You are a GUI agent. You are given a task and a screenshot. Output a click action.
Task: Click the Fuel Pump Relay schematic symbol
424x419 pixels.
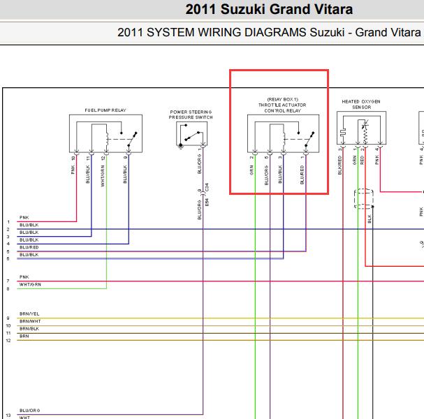tap(105, 133)
